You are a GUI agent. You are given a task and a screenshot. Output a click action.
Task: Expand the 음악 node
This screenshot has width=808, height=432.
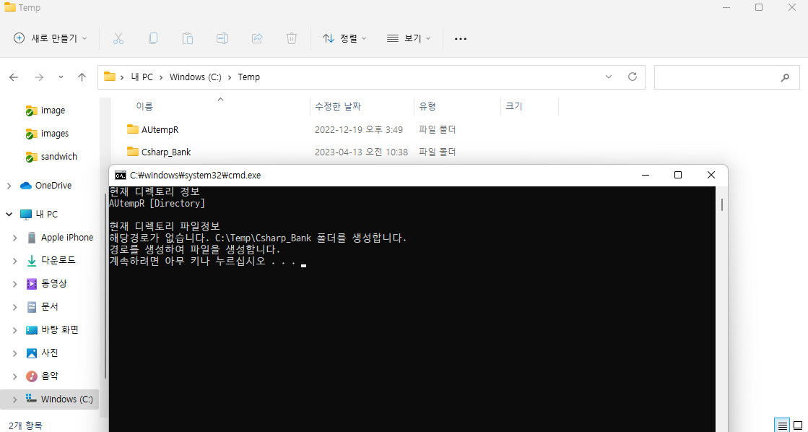tap(16, 376)
